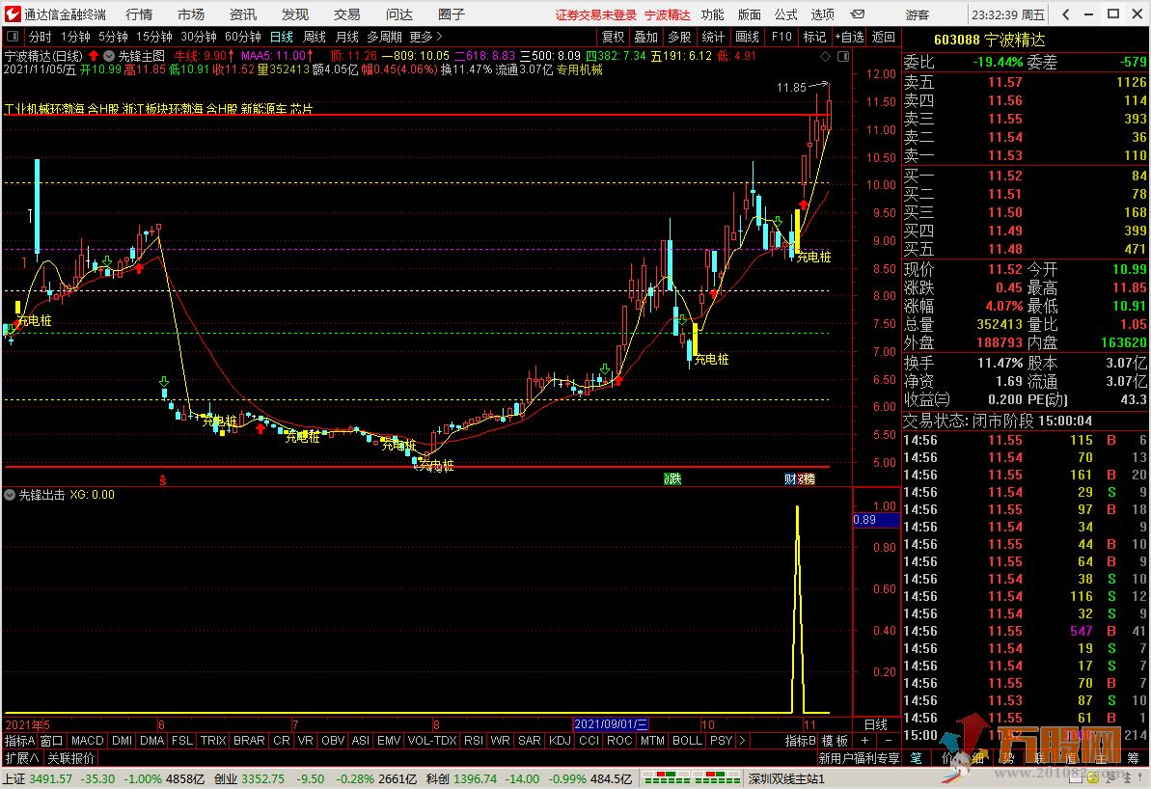
Task: Expand the 更多 period options
Action: click(426, 37)
